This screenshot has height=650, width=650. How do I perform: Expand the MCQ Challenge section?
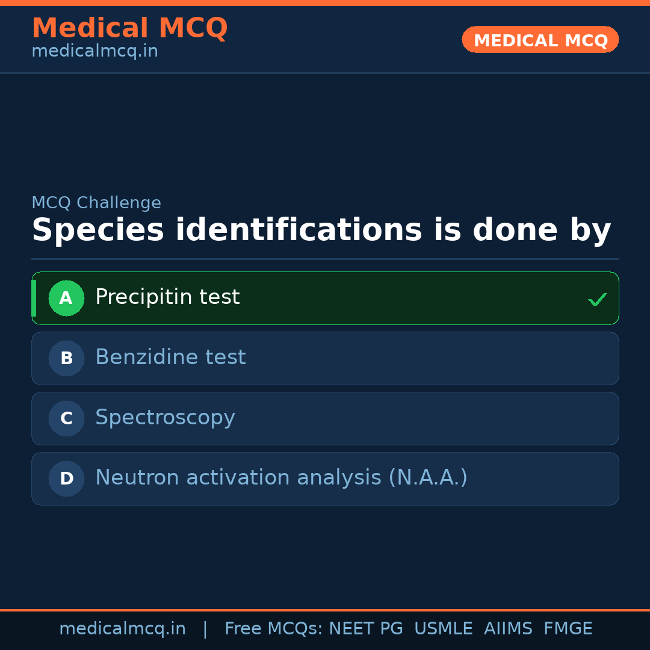pos(96,203)
